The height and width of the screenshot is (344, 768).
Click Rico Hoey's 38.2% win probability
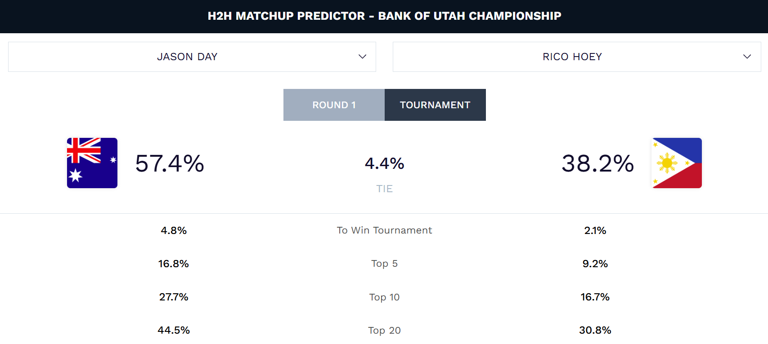pos(597,163)
